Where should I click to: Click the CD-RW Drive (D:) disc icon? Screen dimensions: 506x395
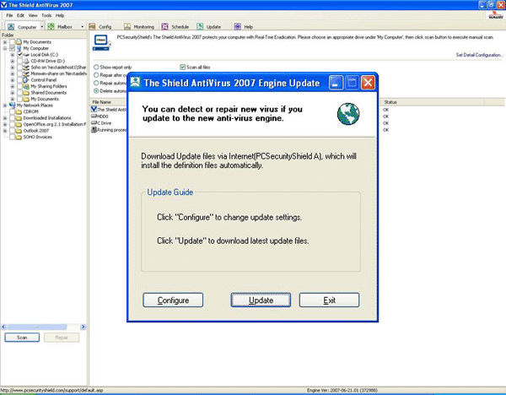tap(26, 61)
